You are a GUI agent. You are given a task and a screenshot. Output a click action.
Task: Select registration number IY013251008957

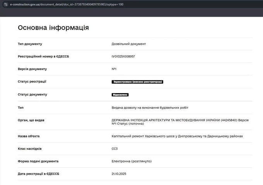tap(123, 56)
